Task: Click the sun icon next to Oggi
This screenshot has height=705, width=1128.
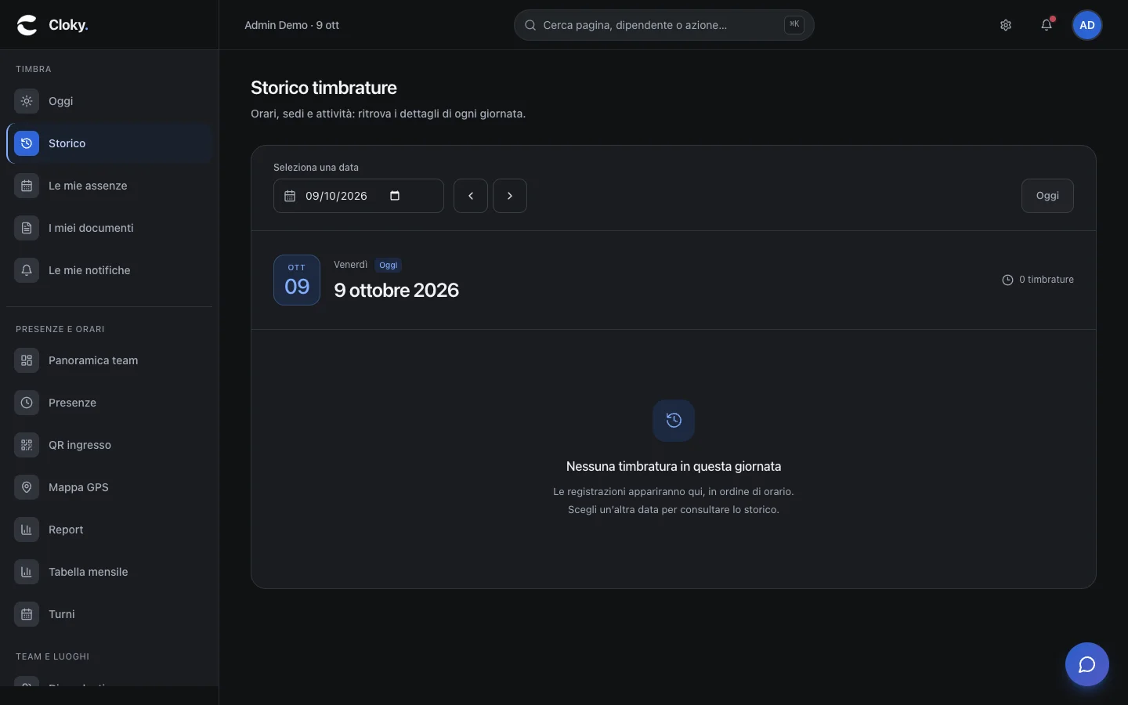Action: pos(27,101)
